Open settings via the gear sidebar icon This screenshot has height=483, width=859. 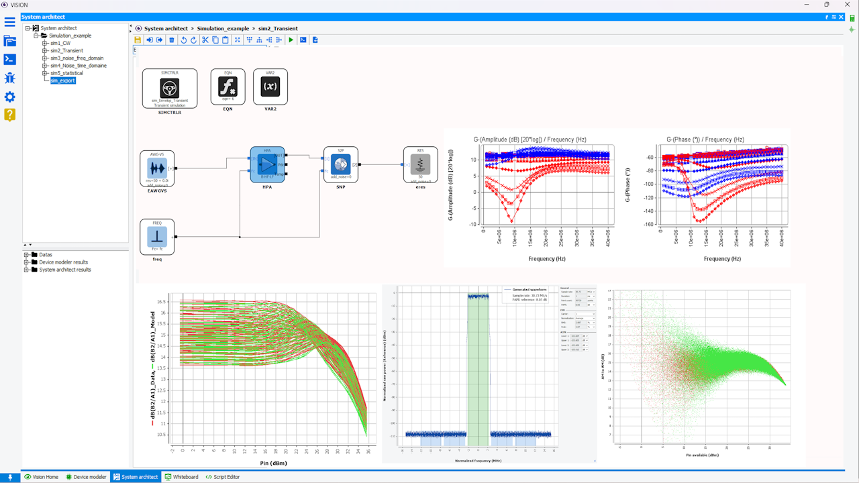click(x=9, y=97)
